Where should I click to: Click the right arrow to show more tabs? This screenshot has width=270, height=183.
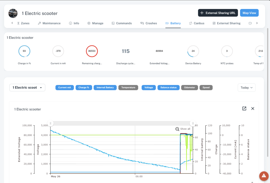pos(257,23)
